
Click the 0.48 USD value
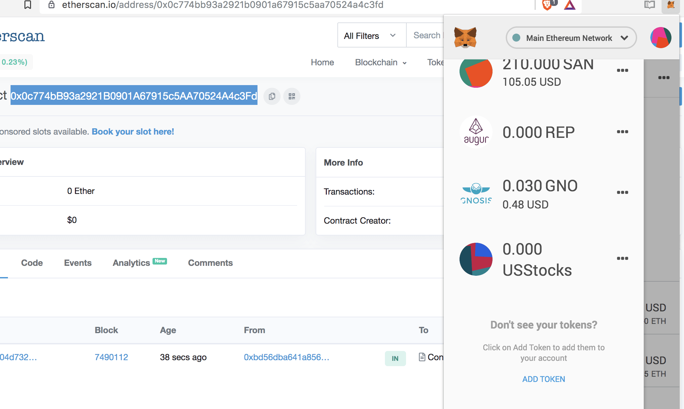pyautogui.click(x=526, y=204)
